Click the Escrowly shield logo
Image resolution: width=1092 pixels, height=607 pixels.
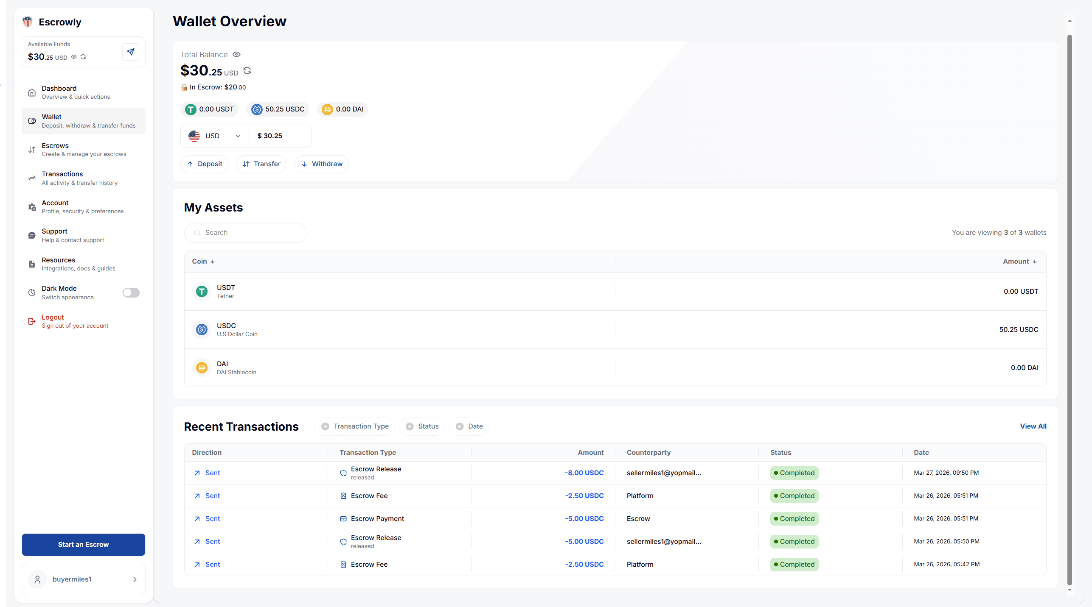(28, 22)
